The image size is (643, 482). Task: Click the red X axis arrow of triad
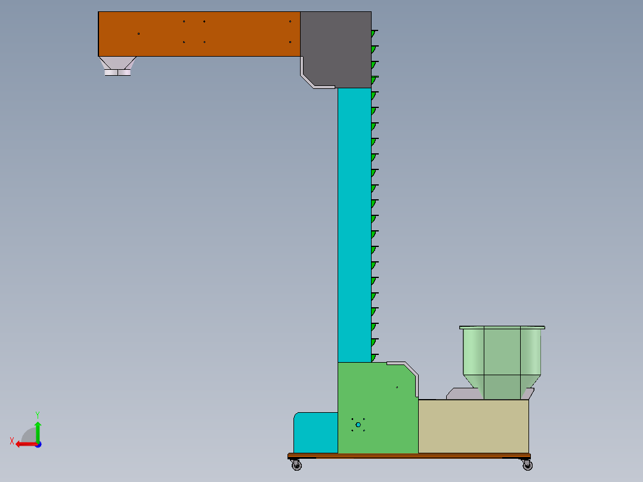tap(26, 444)
